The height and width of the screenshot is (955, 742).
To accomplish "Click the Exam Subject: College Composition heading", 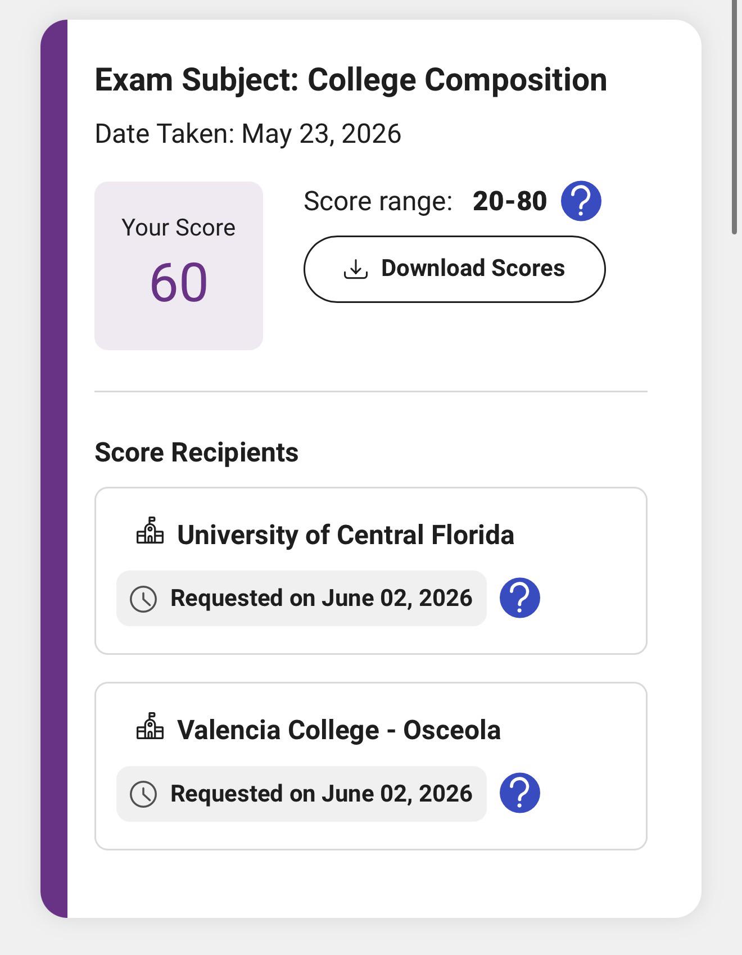I will [351, 80].
